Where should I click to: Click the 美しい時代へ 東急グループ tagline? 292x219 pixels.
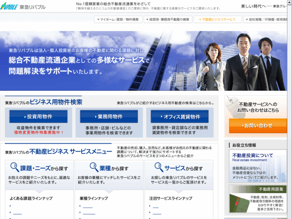(x=264, y=6)
